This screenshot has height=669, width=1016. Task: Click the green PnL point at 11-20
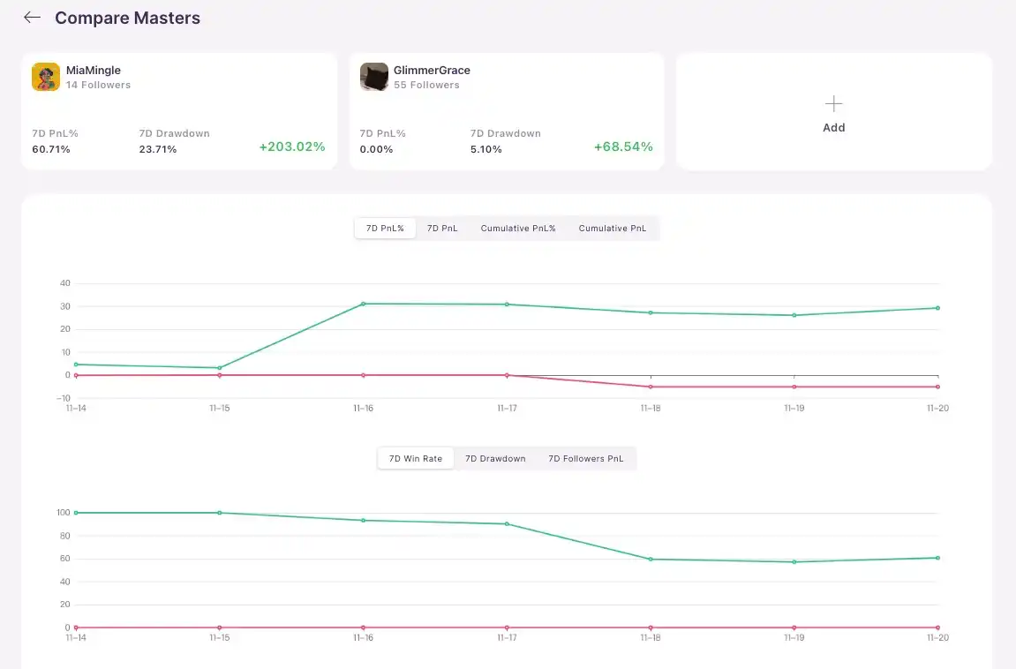pos(937,308)
